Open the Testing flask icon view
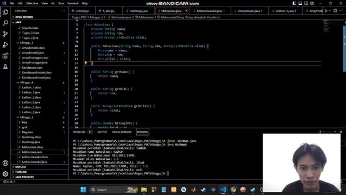The width and height of the screenshot is (346, 195). 5,66
